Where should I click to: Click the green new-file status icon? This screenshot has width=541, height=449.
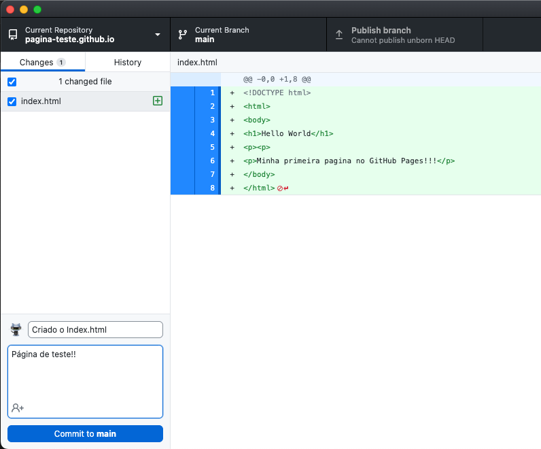pyautogui.click(x=158, y=101)
